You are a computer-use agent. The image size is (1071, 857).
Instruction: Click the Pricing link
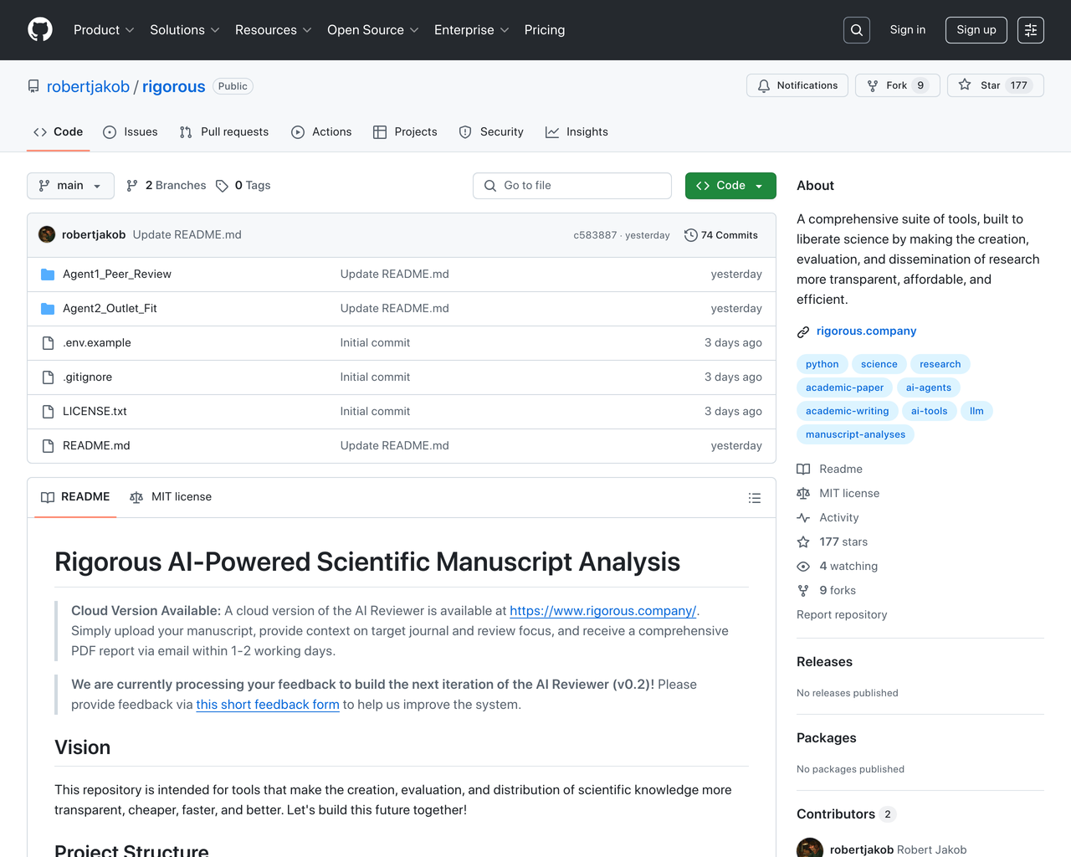coord(545,30)
